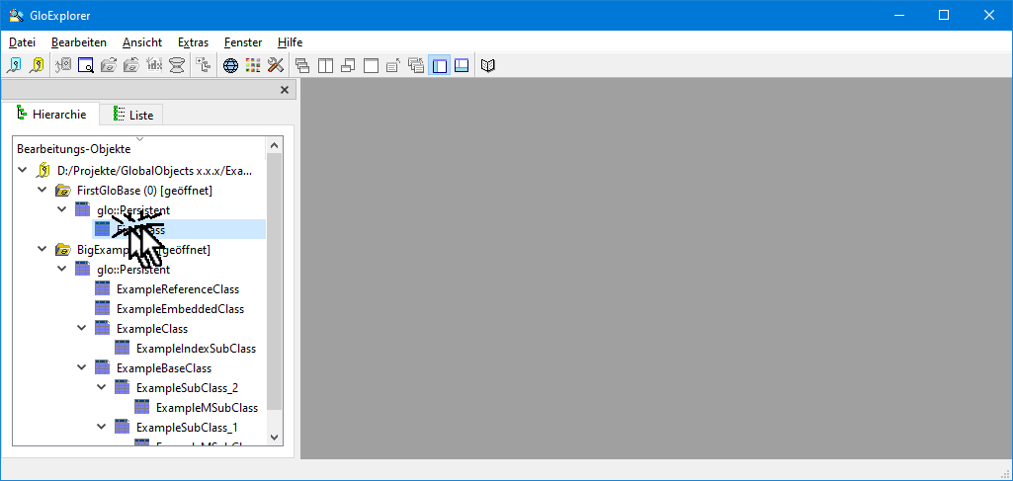
Task: Click the yellow key toolbar icon
Action: pos(37,65)
